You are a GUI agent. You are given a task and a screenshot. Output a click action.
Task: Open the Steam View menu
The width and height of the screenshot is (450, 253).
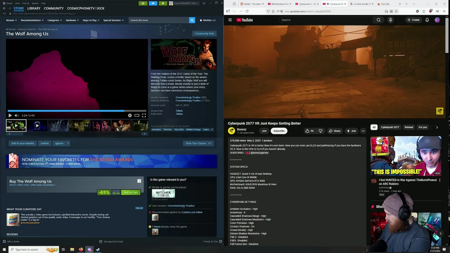pos(17,3)
